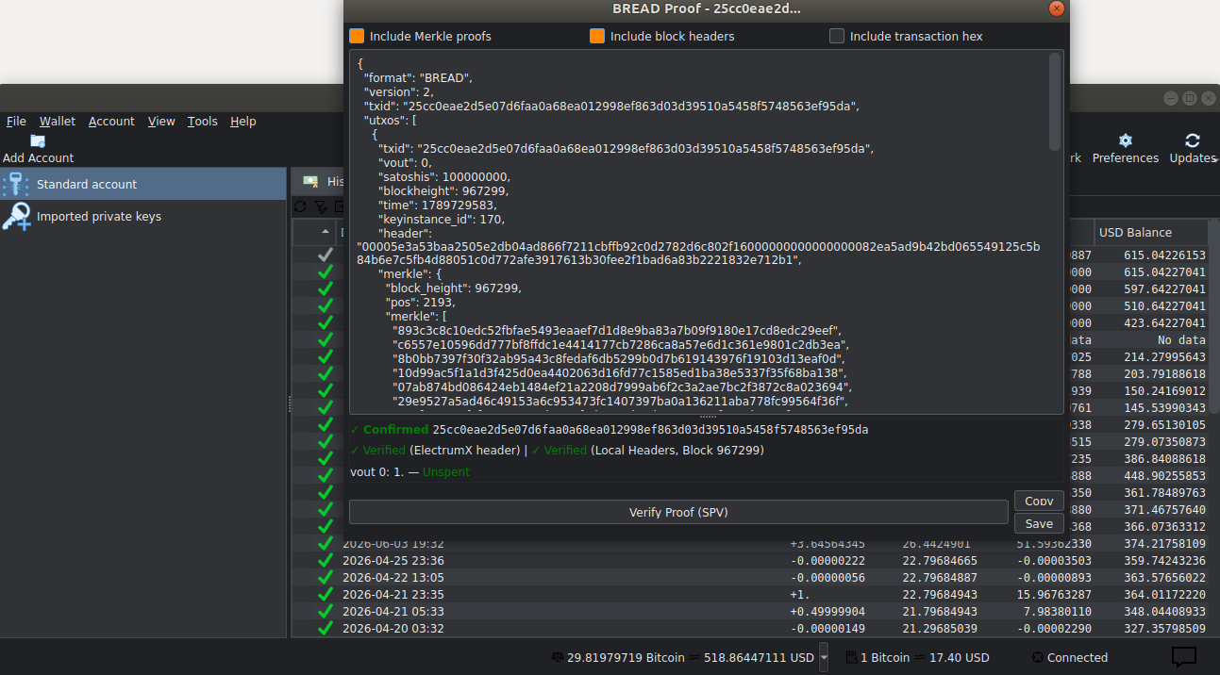Click the green Confirmed status text

click(x=395, y=429)
